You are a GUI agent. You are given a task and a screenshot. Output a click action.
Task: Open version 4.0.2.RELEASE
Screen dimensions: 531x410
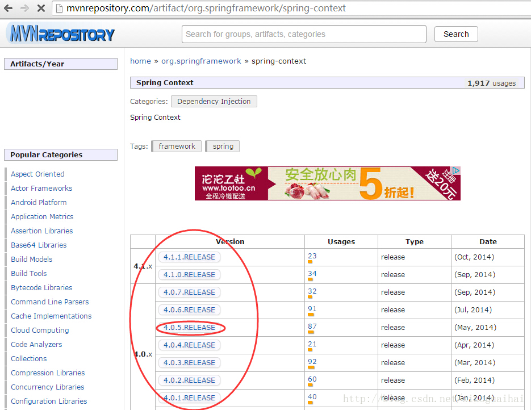tap(189, 380)
